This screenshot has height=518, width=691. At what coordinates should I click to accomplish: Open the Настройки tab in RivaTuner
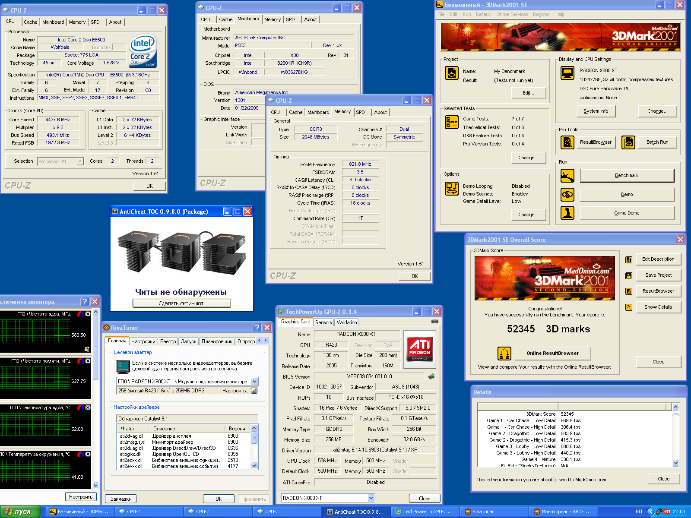click(x=143, y=341)
